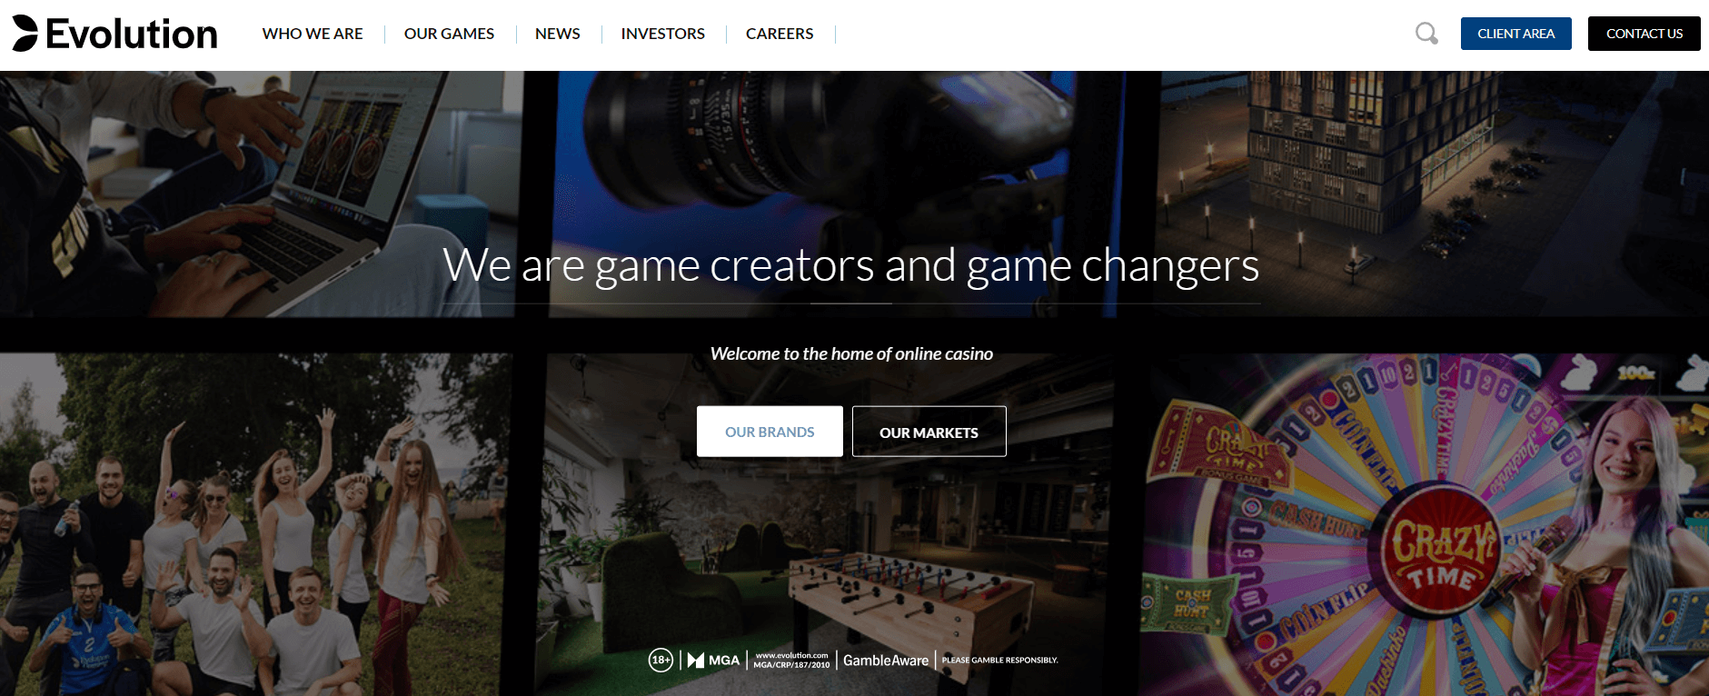Go to the News page
The height and width of the screenshot is (696, 1709).
pyautogui.click(x=558, y=34)
